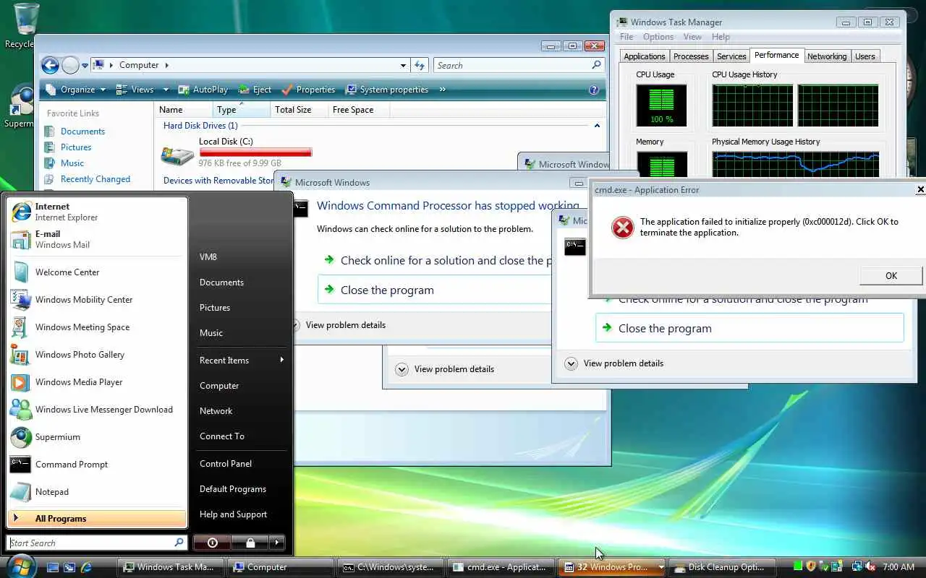Expand the Windows Pro taskbar group arrow
Viewport: 926px width, 578px height.
[x=661, y=568]
